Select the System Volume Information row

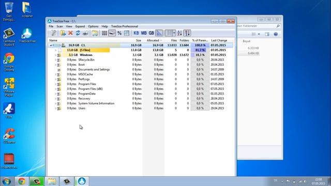140,103
